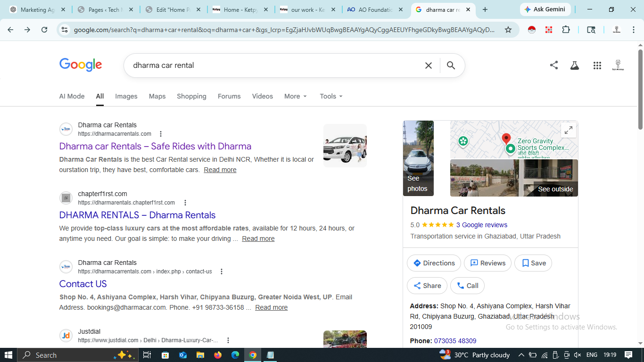Open the browser Extensions puzzle icon
Screen dimensions: 644x362
coord(566,30)
